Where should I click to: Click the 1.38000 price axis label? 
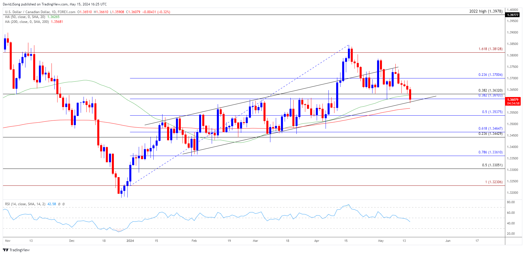512,56
